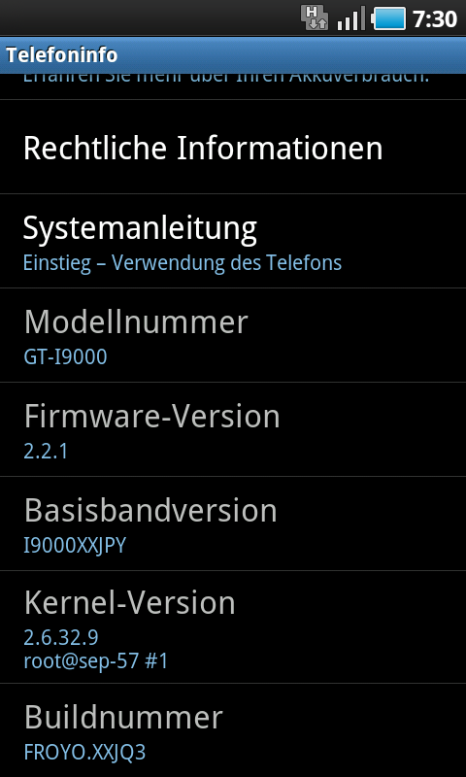Screen dimensions: 466x777
Task: Select the Firmware-Version entry
Action: (233, 429)
